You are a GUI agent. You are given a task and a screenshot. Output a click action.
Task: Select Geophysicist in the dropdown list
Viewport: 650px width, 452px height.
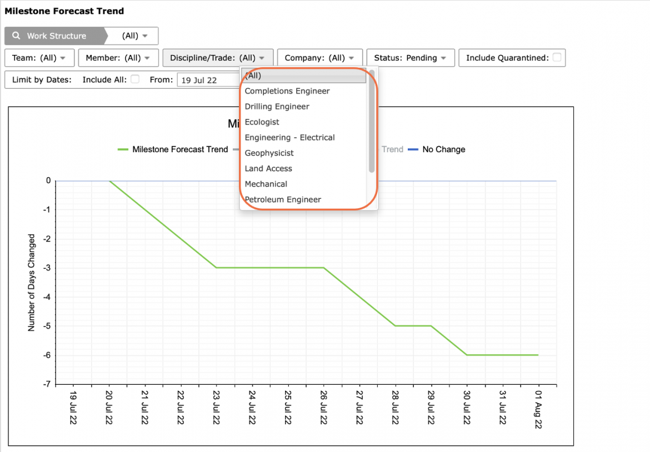(269, 153)
